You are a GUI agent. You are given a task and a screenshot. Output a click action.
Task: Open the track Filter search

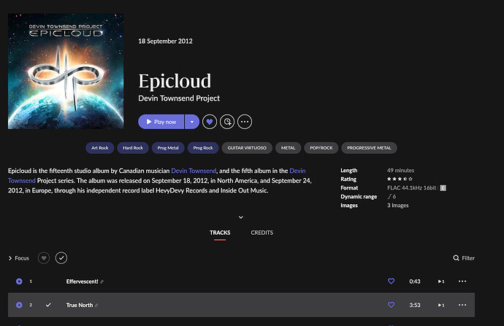[464, 258]
